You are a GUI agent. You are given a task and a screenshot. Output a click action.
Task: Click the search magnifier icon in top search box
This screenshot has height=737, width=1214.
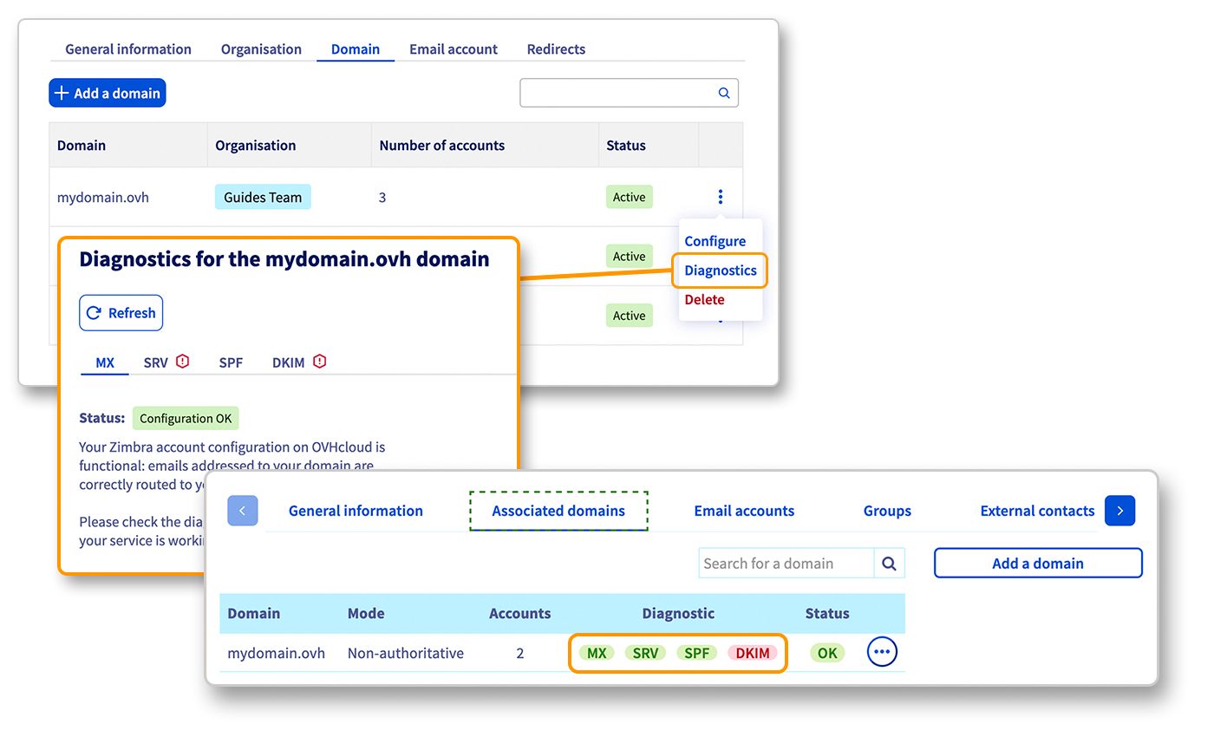click(724, 94)
